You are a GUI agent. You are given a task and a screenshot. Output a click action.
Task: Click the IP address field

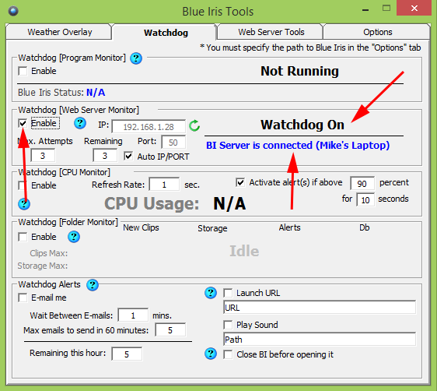pos(149,127)
